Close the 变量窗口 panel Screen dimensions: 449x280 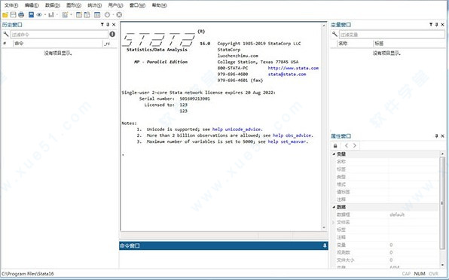point(443,25)
